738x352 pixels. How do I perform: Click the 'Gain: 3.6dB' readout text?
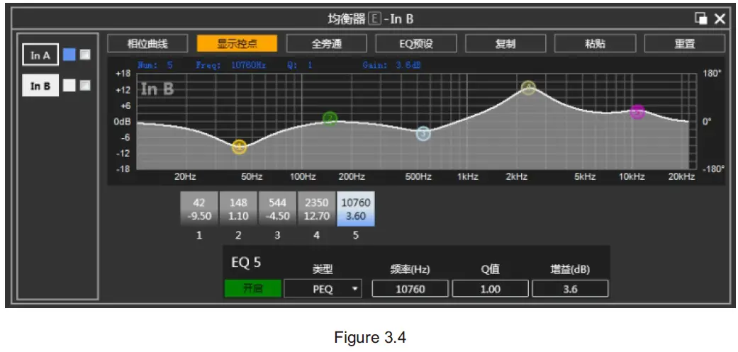coord(391,65)
